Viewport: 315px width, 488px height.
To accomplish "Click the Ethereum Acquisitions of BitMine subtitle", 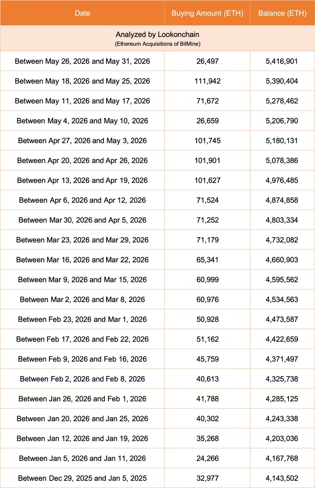I will tap(158, 44).
